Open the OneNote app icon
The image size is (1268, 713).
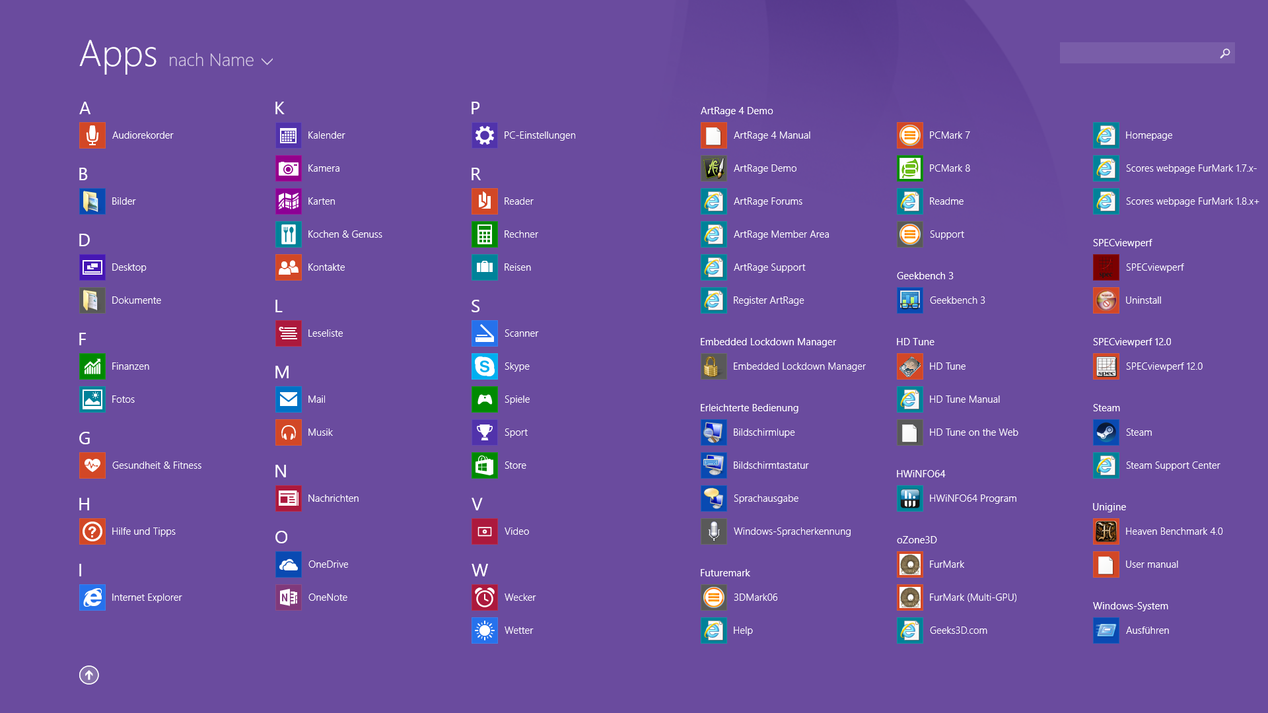click(x=289, y=597)
